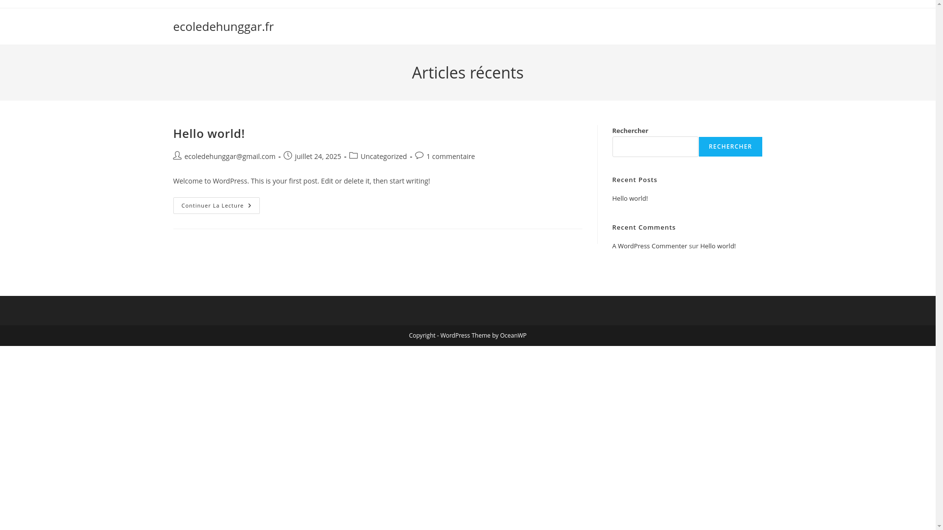
Task: Open the Uncategorized category link
Action: click(x=384, y=157)
